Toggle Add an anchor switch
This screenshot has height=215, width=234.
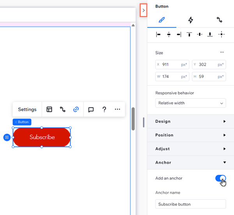click(220, 178)
